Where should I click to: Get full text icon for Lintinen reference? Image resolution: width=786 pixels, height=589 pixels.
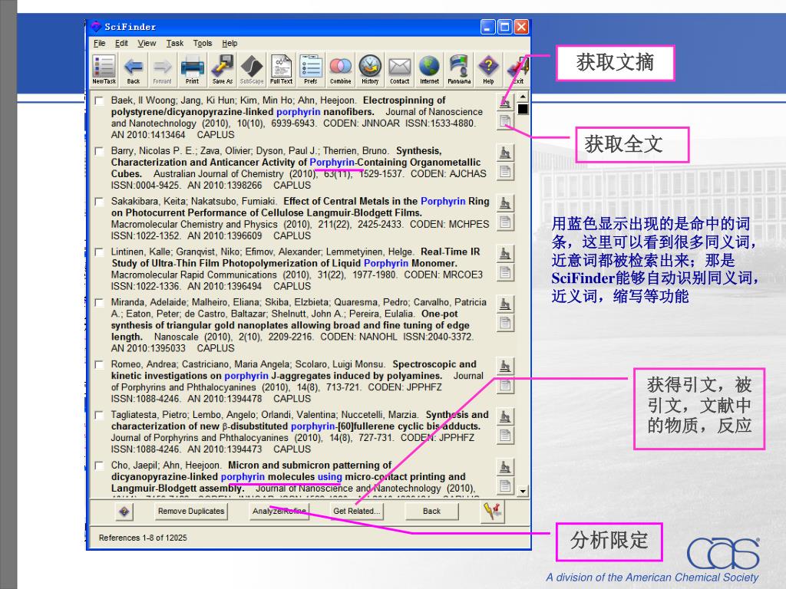point(505,273)
